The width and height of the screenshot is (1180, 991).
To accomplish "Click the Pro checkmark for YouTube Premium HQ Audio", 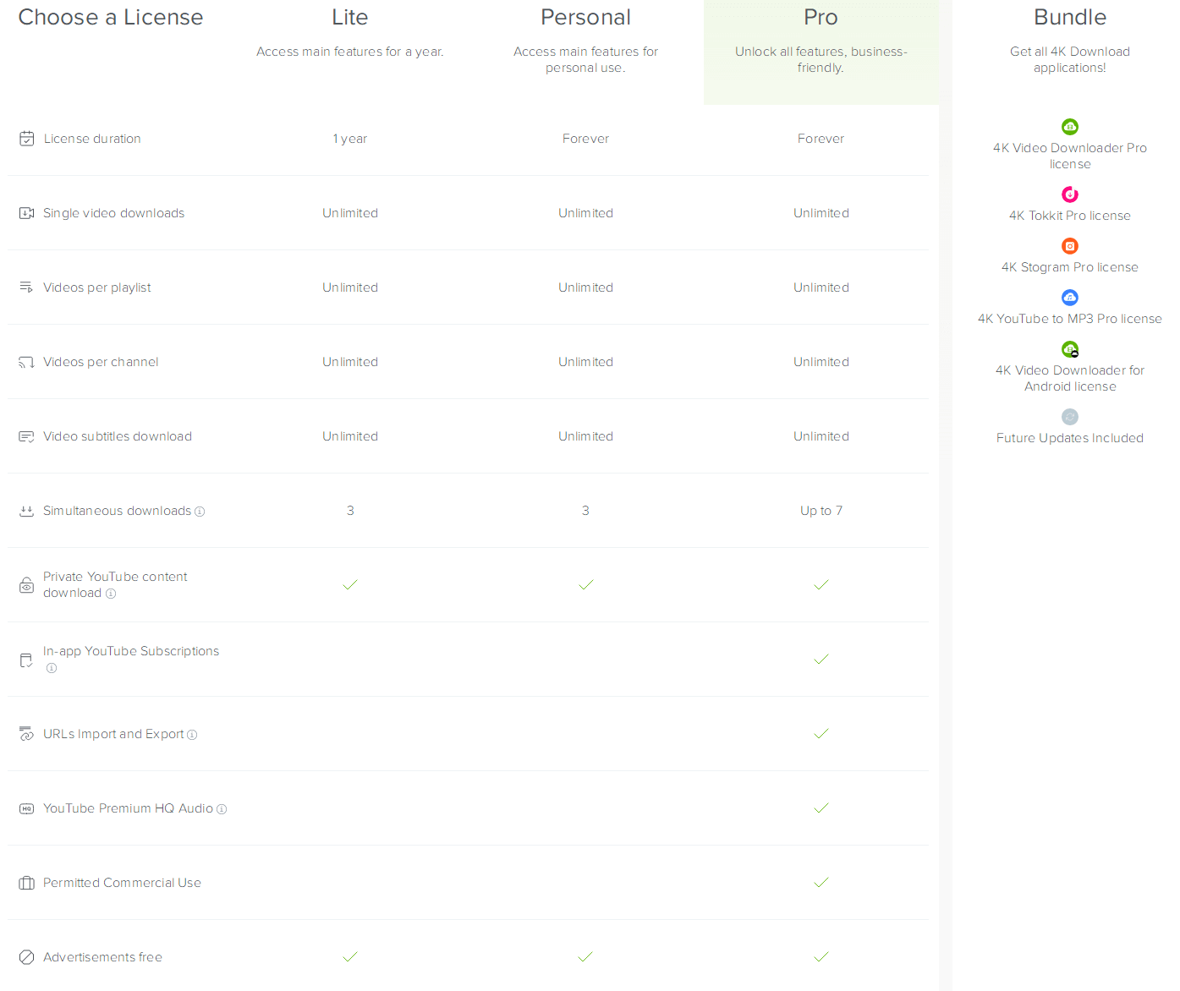I will (x=821, y=808).
